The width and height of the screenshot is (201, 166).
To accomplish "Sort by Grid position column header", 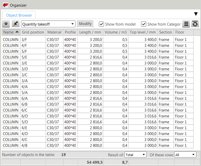I will tap(33, 32).
